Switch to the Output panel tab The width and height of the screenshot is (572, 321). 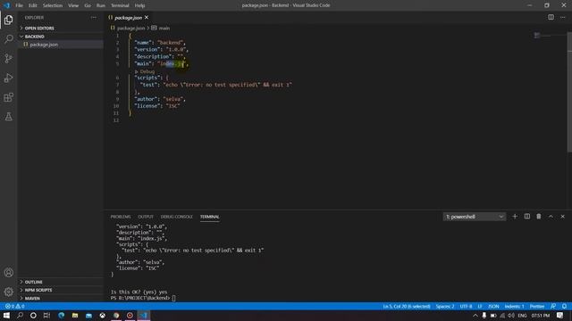coord(146,217)
